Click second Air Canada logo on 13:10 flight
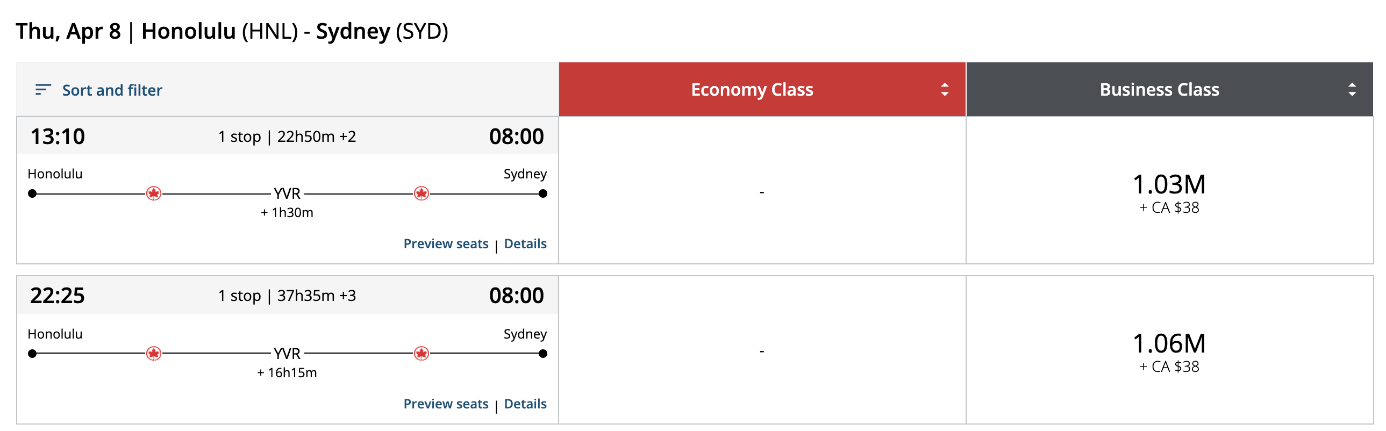The height and width of the screenshot is (431, 1386). pyautogui.click(x=421, y=193)
